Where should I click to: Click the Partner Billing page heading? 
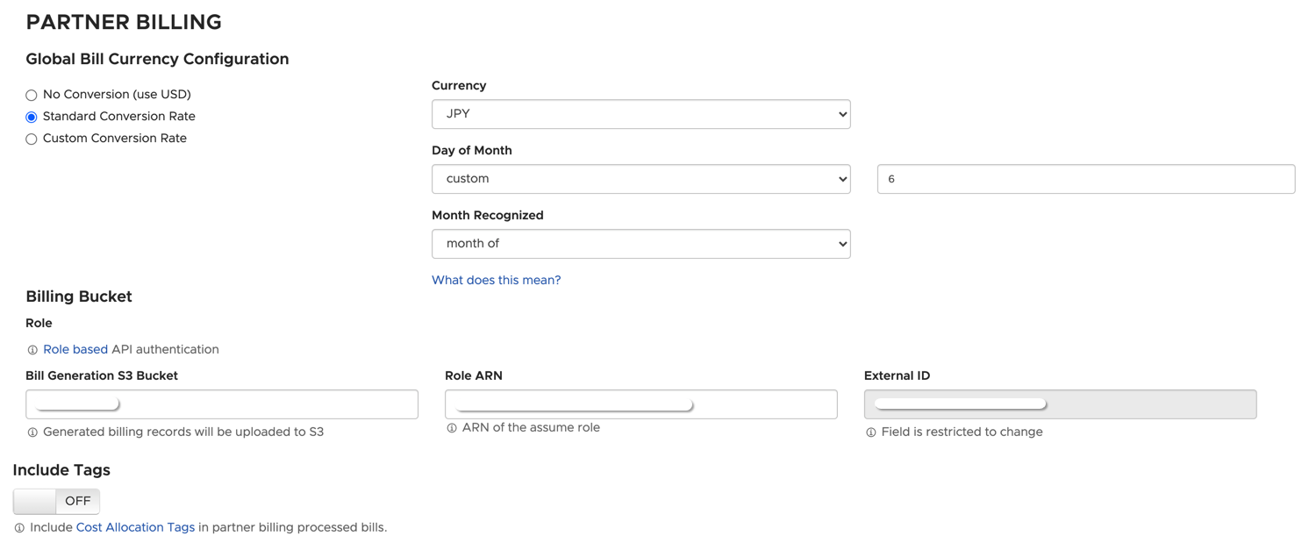click(x=124, y=22)
